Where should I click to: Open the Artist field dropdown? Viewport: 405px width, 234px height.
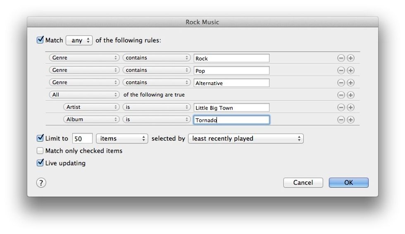(91, 107)
